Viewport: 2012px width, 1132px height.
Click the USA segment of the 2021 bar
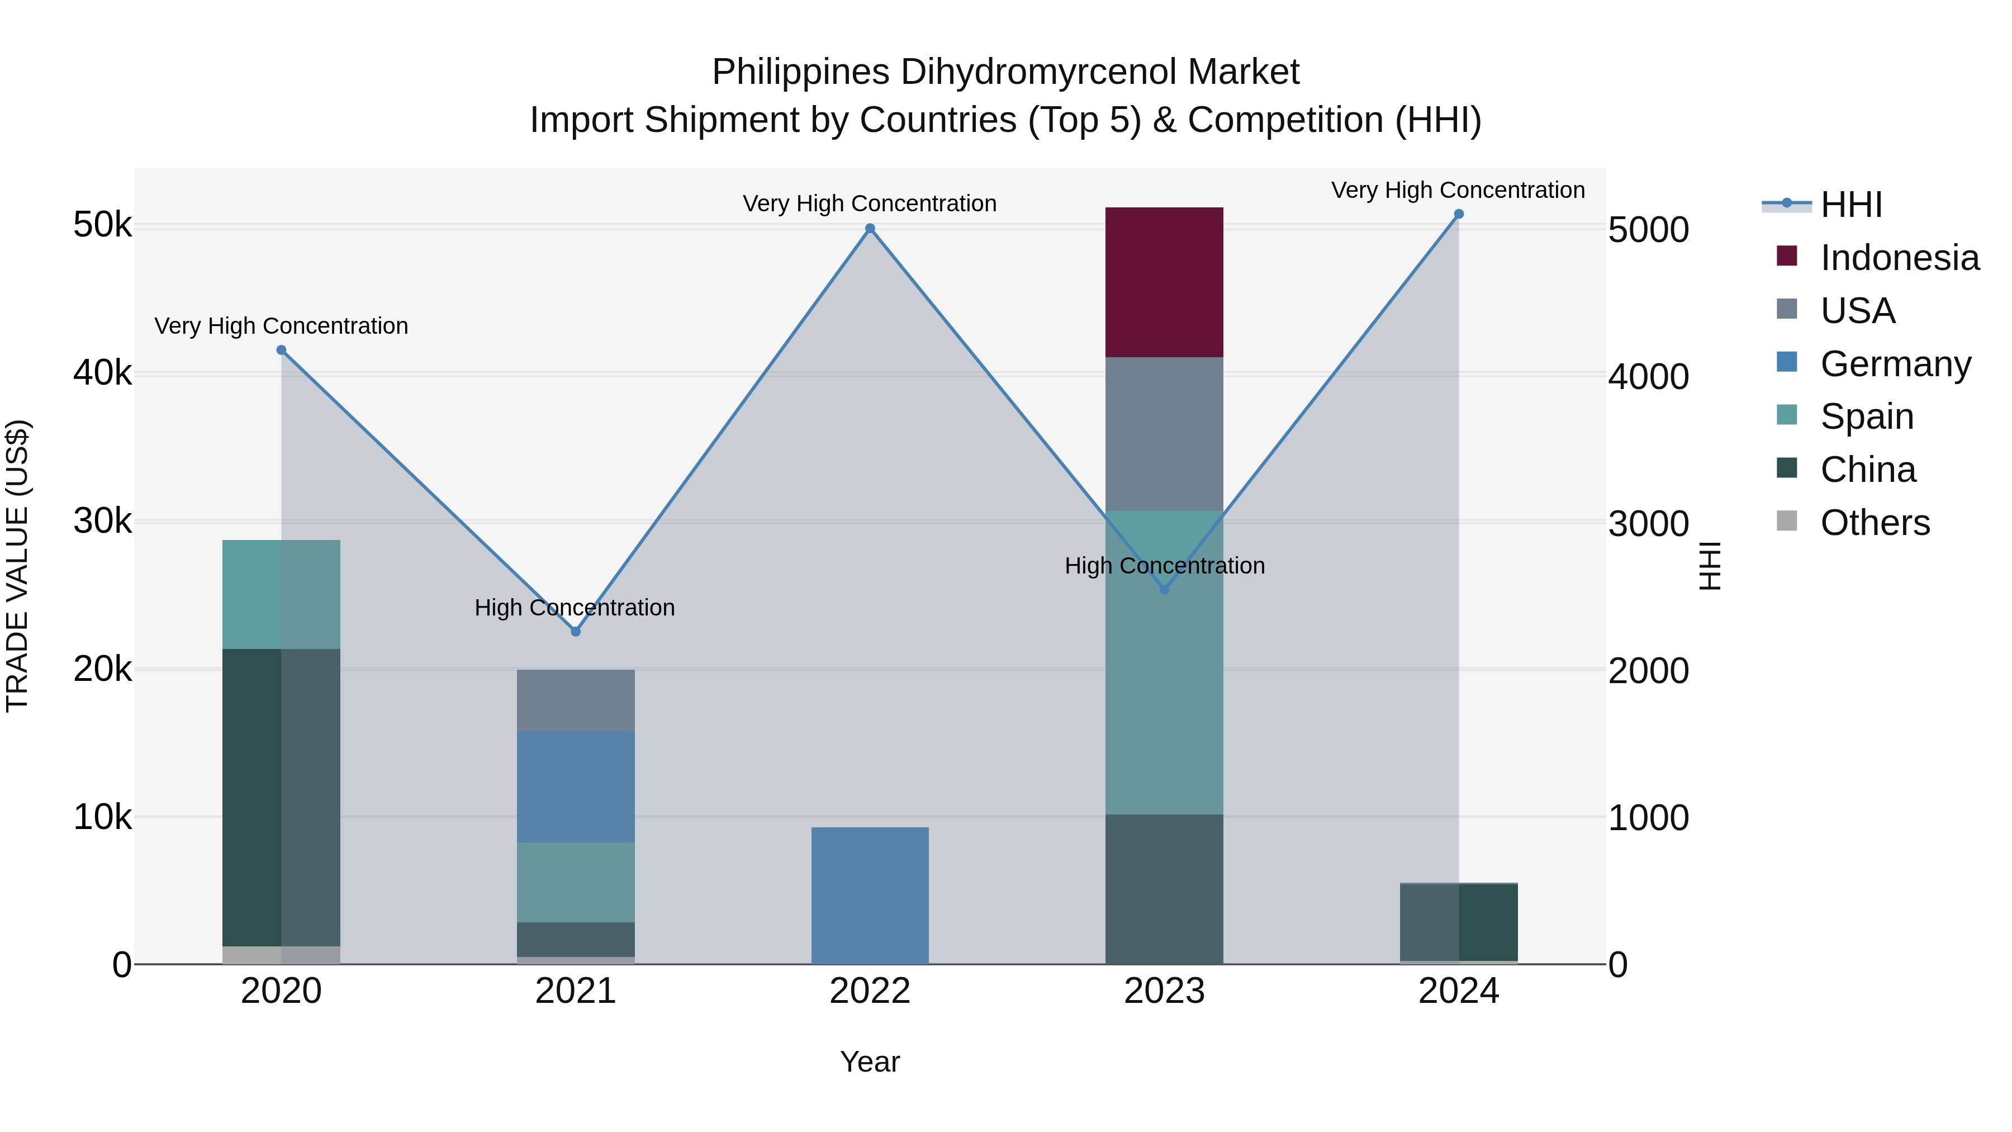tap(576, 701)
